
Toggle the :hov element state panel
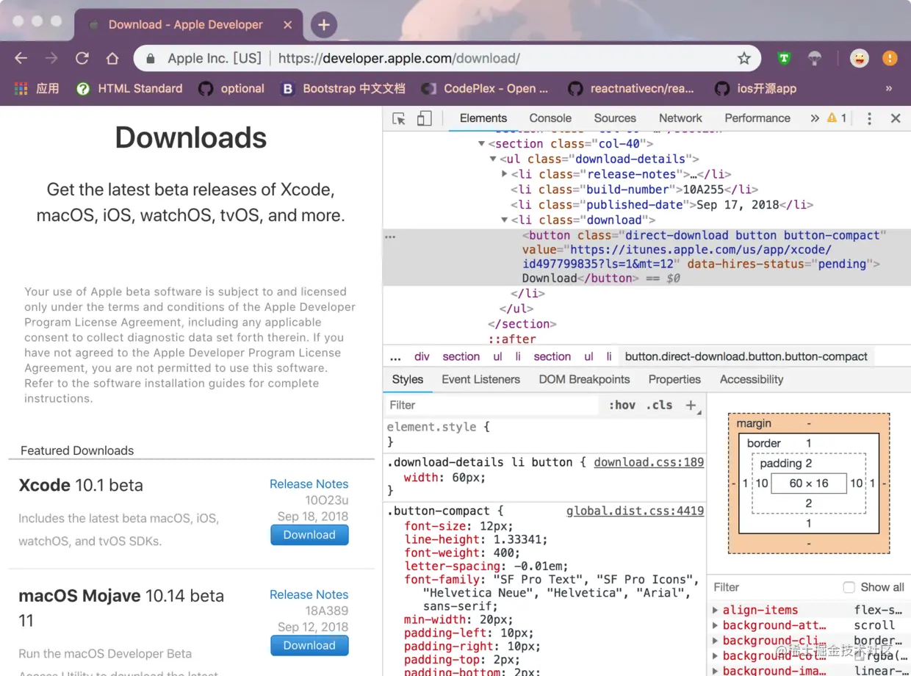point(622,406)
